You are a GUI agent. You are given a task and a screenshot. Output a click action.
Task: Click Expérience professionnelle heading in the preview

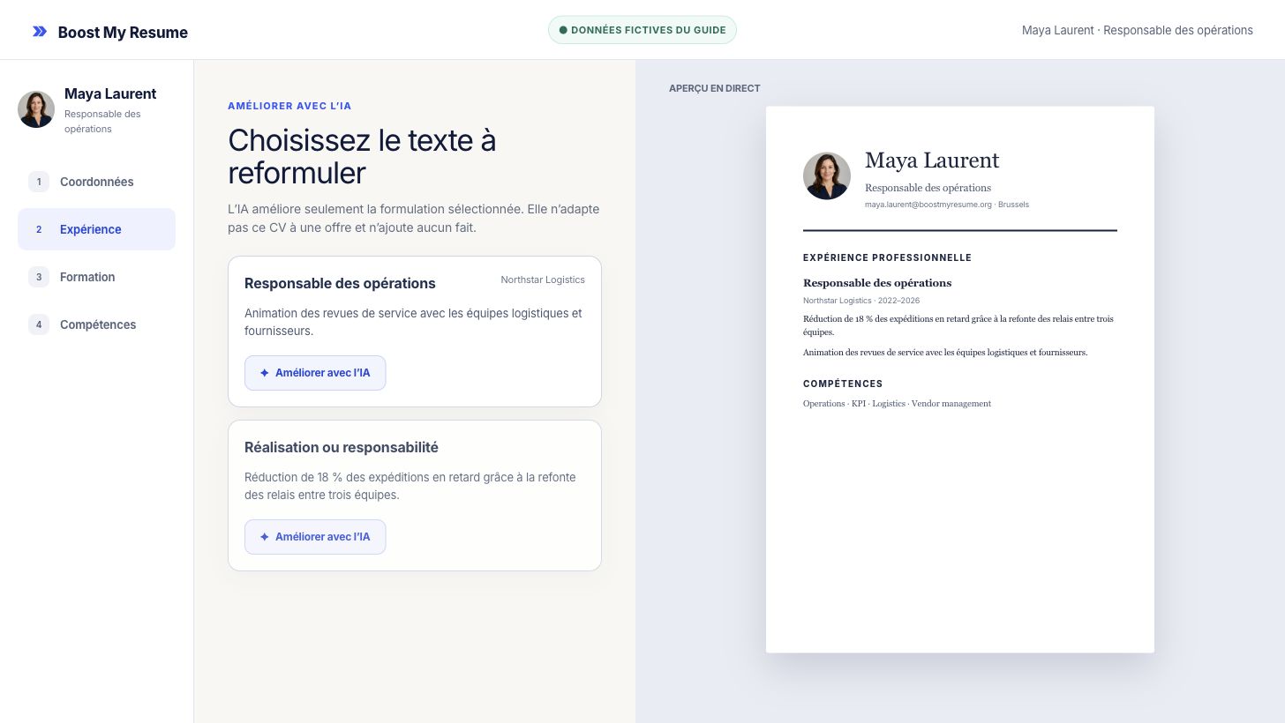887,258
